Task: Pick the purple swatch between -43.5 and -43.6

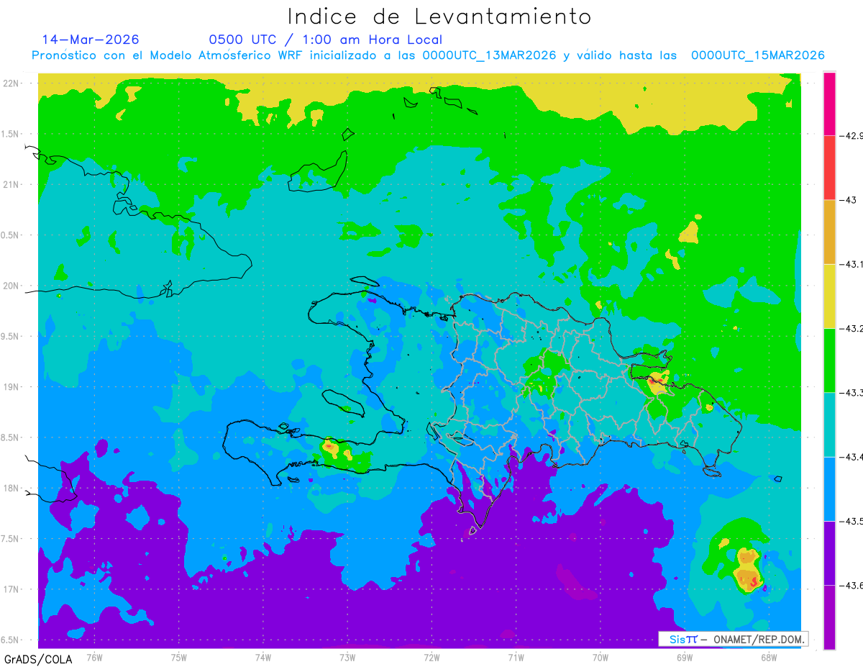Action: tap(829, 553)
